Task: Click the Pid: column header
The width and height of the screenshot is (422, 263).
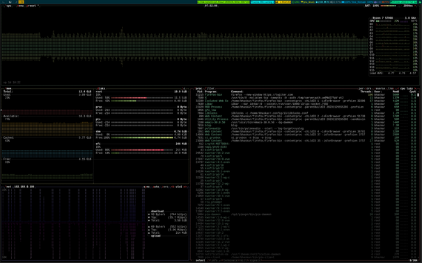Action: click(201, 92)
